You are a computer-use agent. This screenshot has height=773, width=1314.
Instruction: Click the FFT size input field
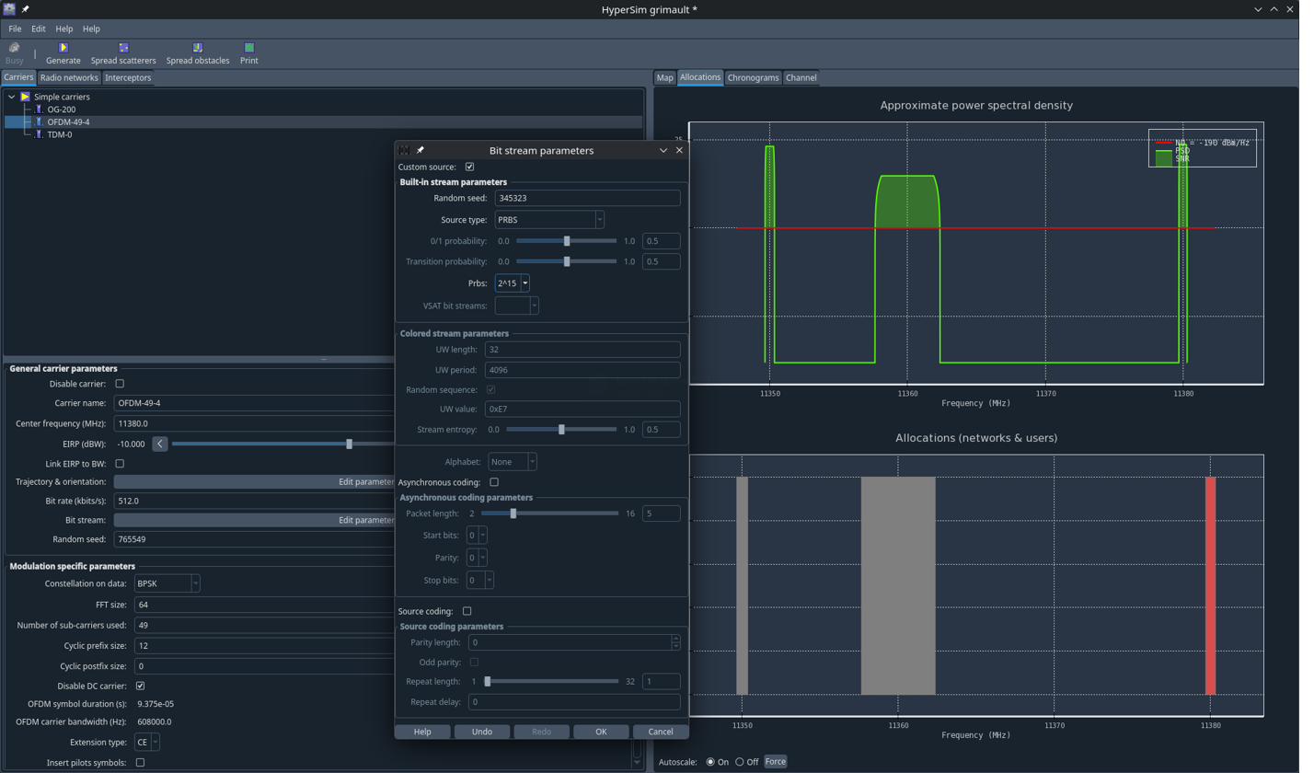pyautogui.click(x=264, y=605)
